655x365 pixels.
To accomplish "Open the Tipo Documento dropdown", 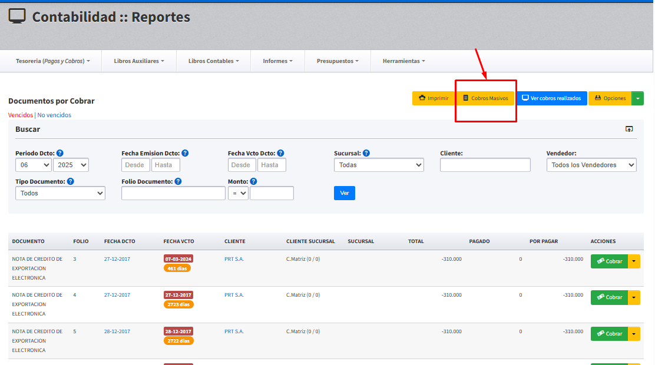I will (x=60, y=193).
